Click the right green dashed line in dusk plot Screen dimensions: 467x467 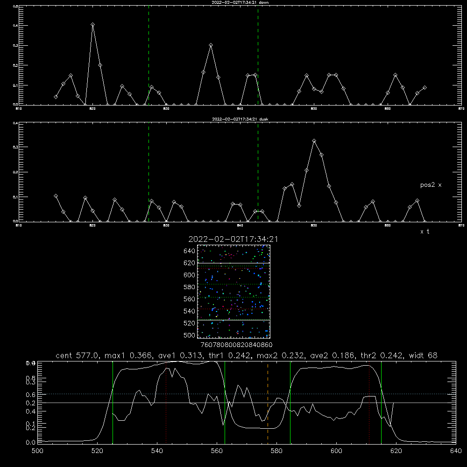(x=258, y=172)
